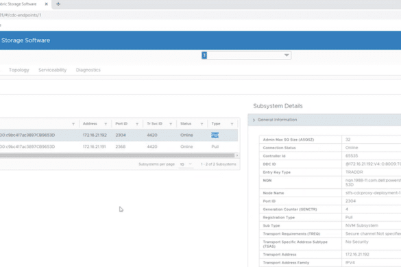Click the Entry Key Type value TRADDR
The image size is (401, 267).
354,173
